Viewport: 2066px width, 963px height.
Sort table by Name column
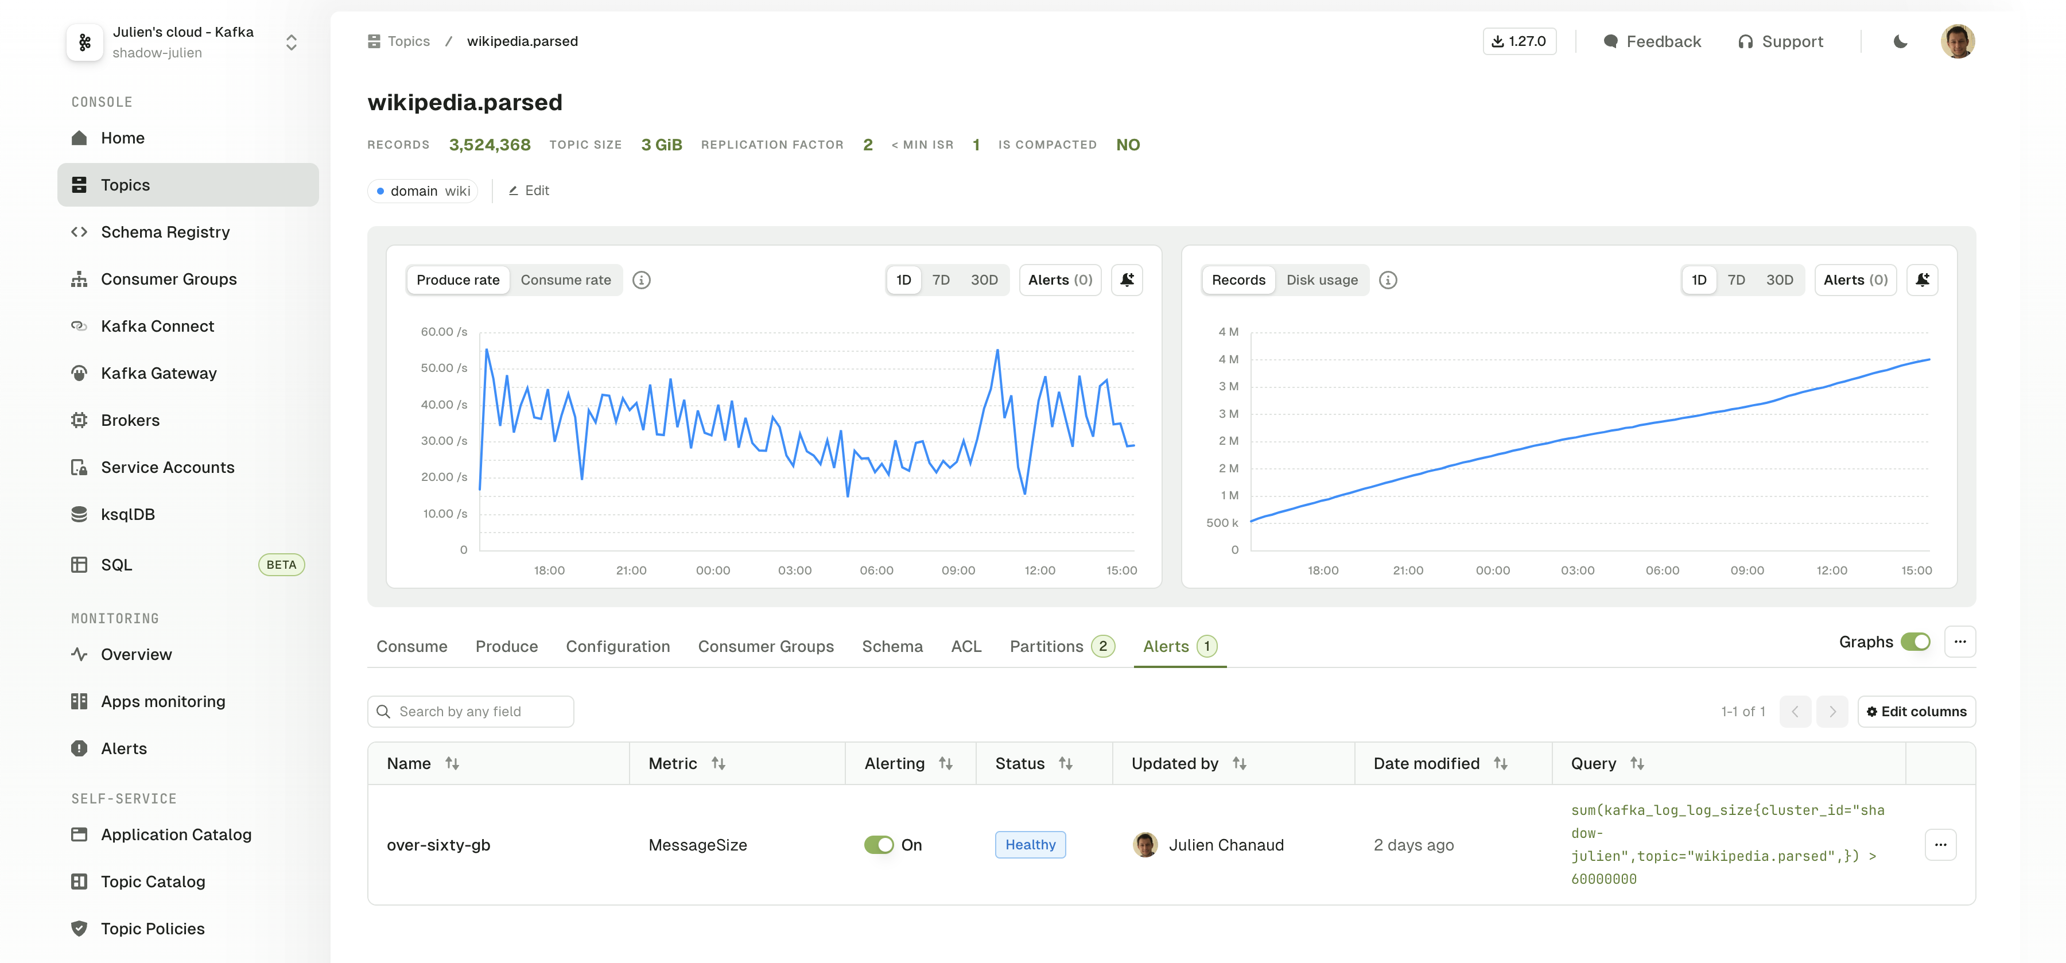(x=452, y=764)
